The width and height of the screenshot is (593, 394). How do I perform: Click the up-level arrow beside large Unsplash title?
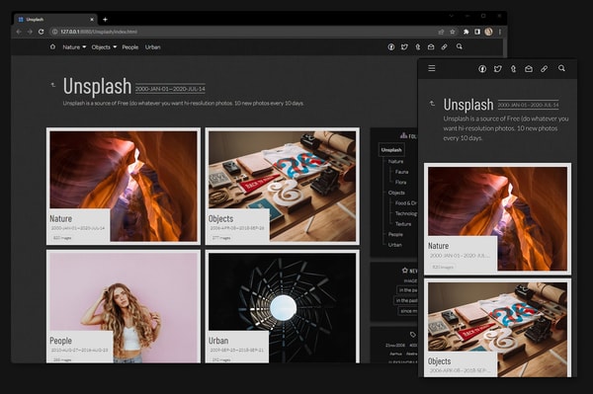tap(53, 85)
